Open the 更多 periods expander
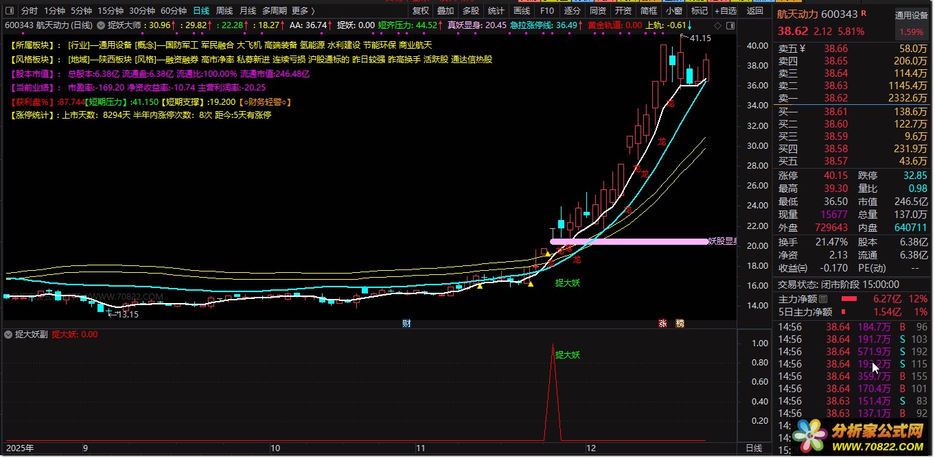Viewport: 935px width, 458px height. 303,11
